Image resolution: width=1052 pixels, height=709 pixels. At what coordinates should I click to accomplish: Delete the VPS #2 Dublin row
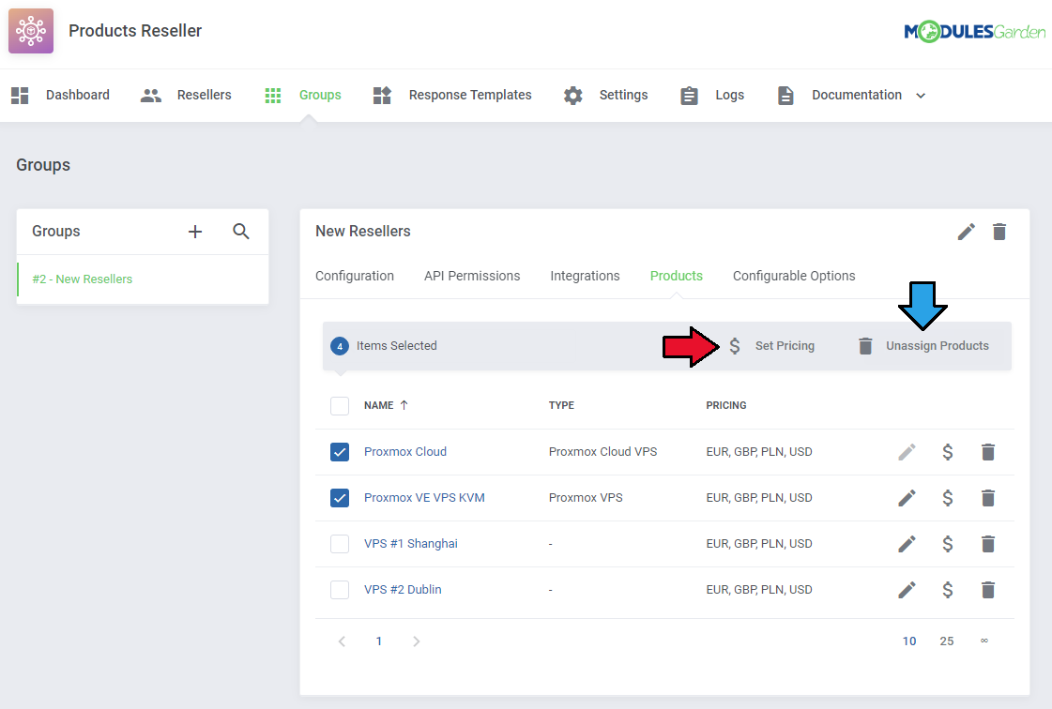[988, 590]
